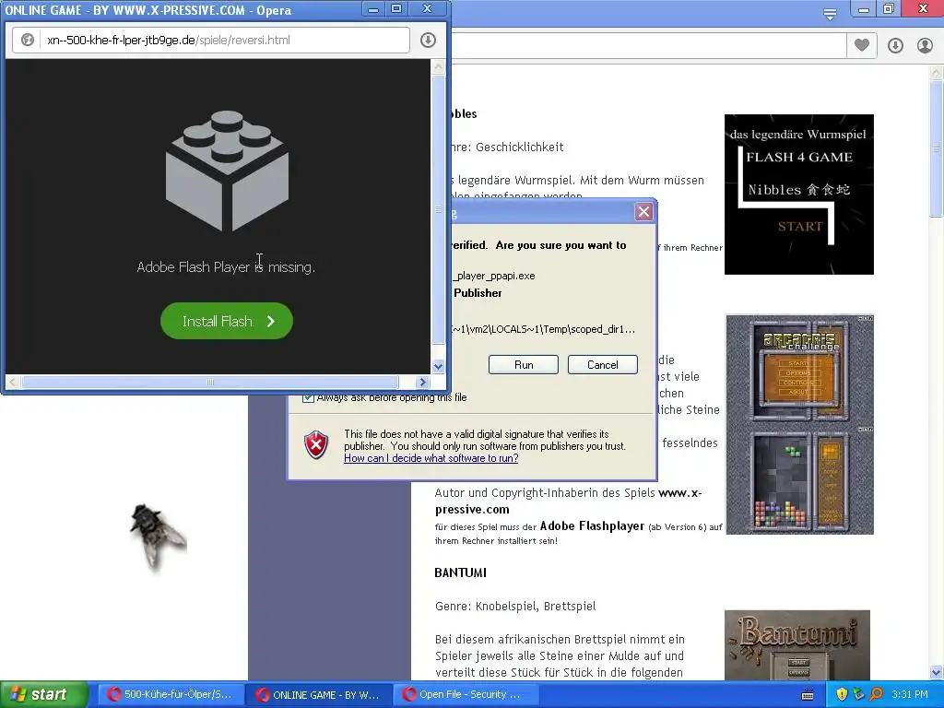Screen dimensions: 944x708
Task: Click the popup's vertical scrollbar down arrow
Action: pyautogui.click(x=438, y=366)
